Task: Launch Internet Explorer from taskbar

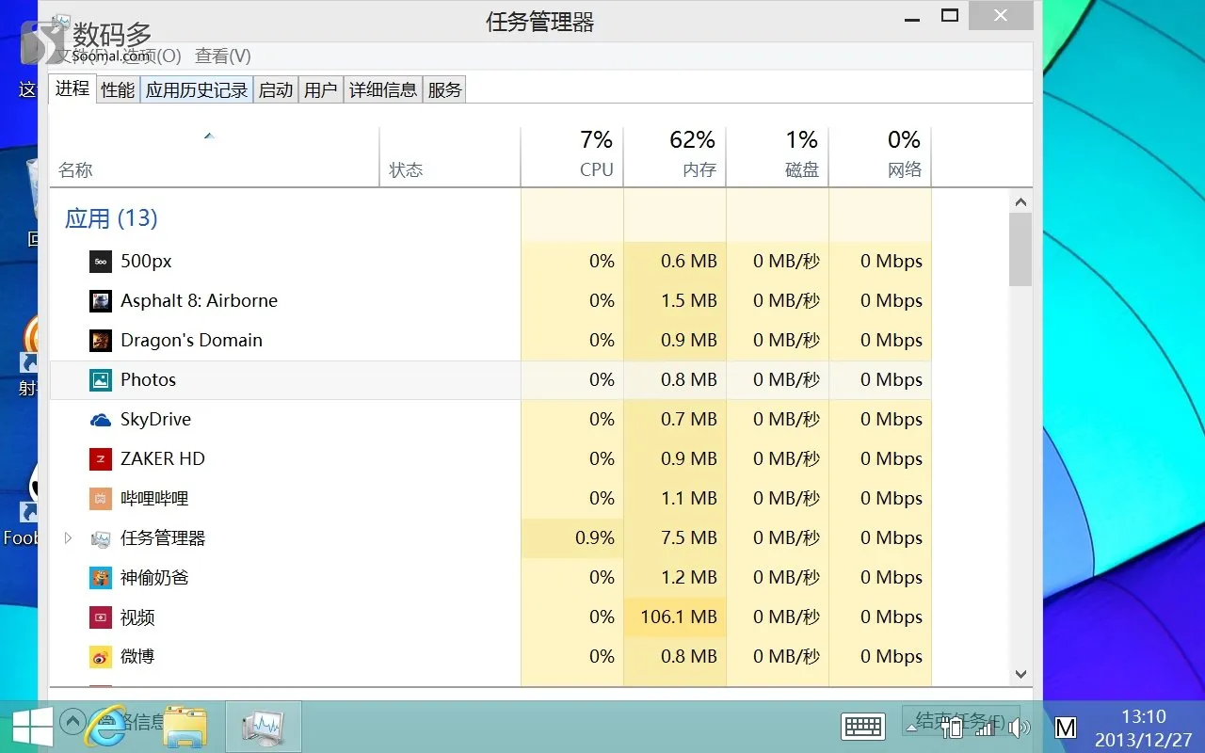Action: (105, 727)
